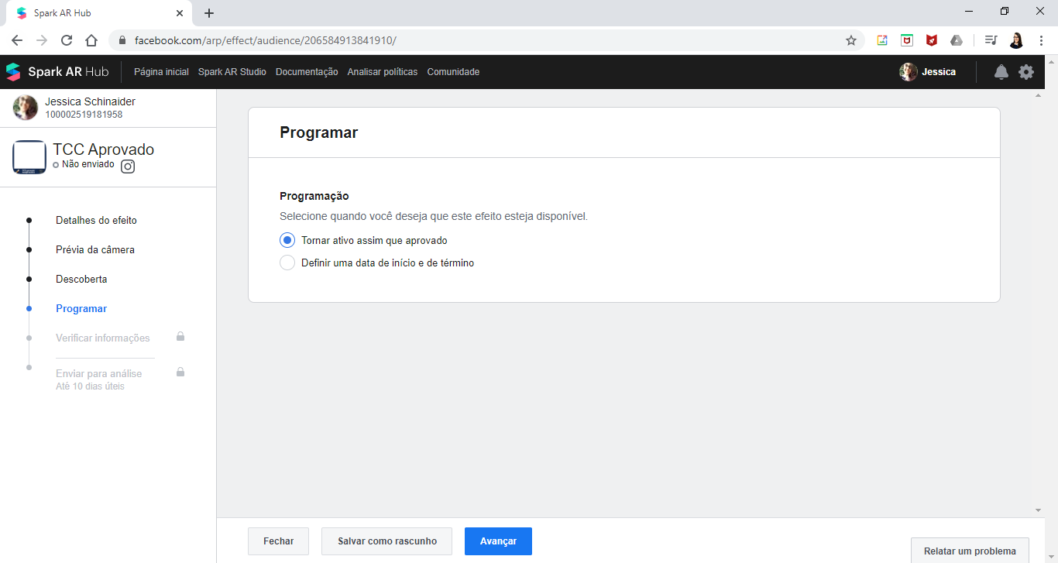Open the settings gear icon

coord(1026,72)
